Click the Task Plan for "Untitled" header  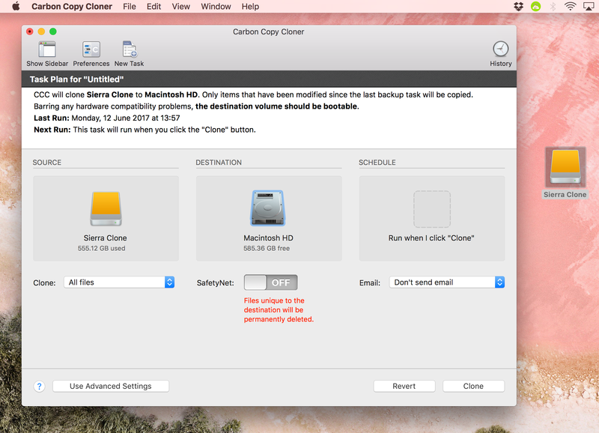[77, 79]
